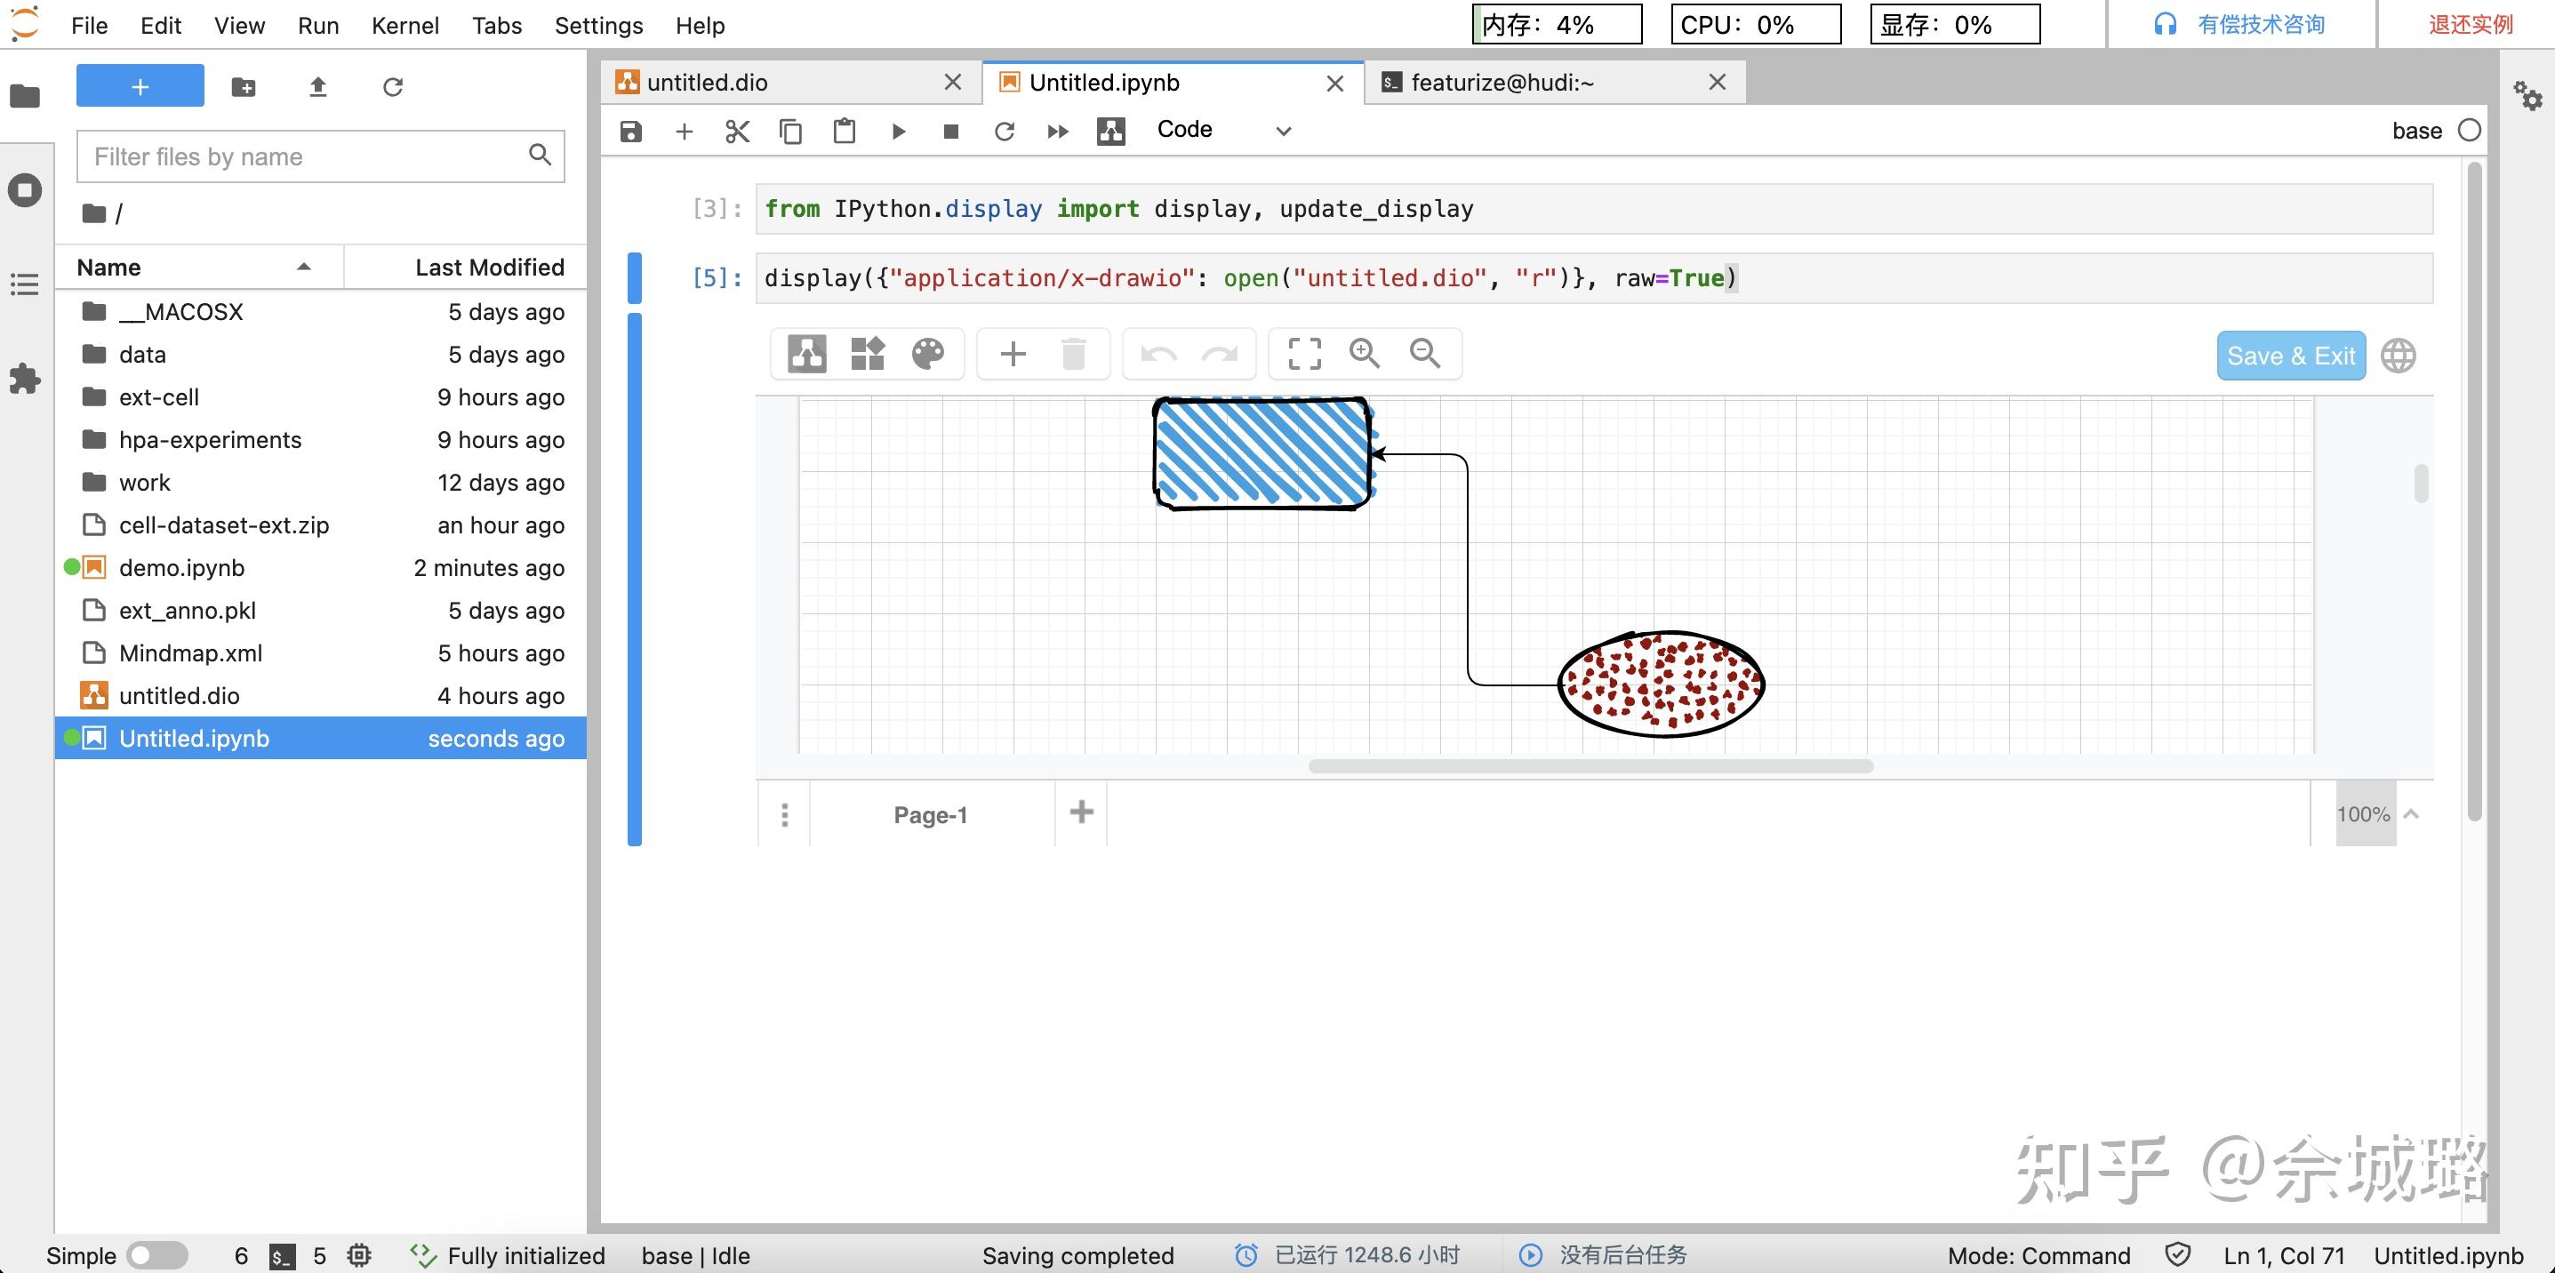
Task: Click the Save & Exit button
Action: (2290, 356)
